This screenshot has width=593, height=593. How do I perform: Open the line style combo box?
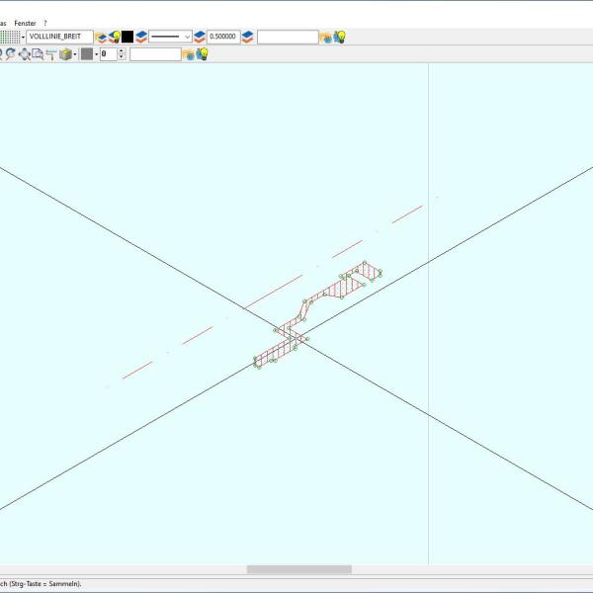tap(170, 37)
